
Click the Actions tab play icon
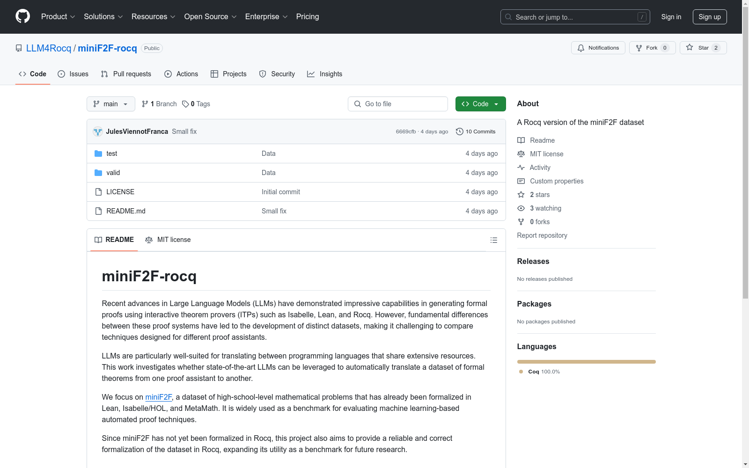(x=168, y=74)
